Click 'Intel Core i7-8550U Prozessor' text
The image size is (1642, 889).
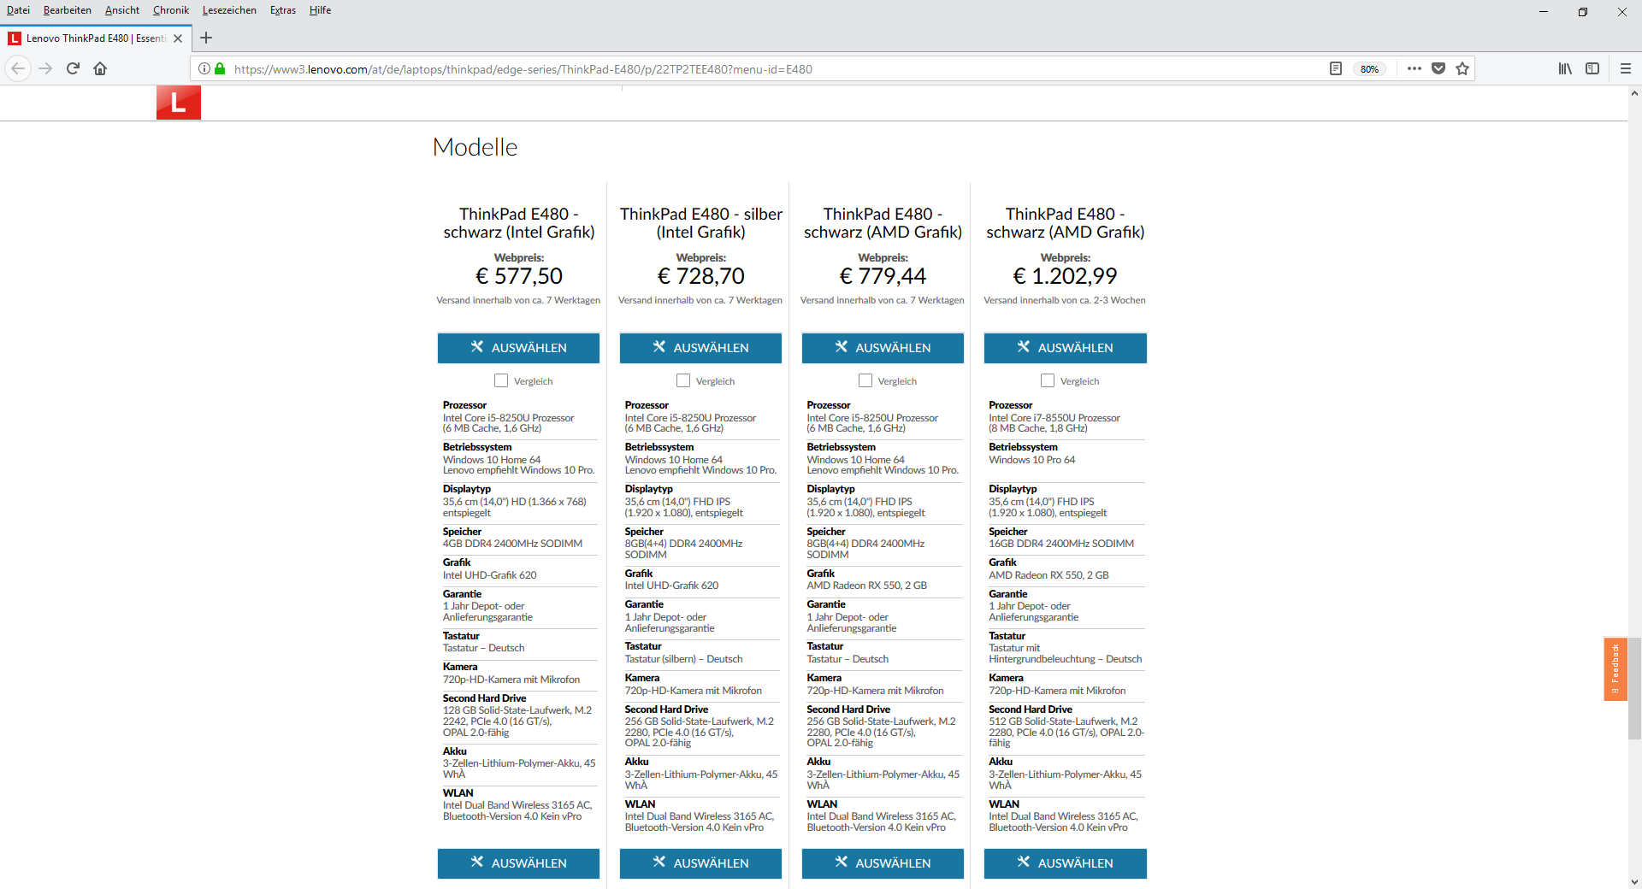1054,418
